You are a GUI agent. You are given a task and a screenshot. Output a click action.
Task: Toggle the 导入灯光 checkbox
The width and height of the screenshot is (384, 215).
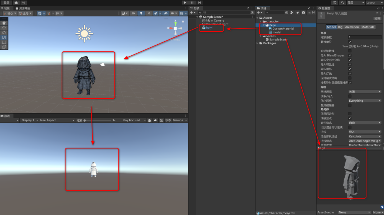pos(350,74)
